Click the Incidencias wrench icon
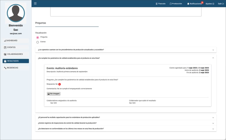 [5, 68]
